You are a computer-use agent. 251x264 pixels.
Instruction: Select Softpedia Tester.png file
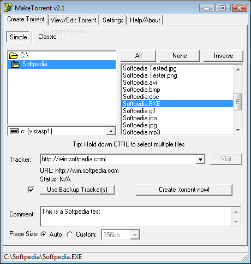point(177,75)
